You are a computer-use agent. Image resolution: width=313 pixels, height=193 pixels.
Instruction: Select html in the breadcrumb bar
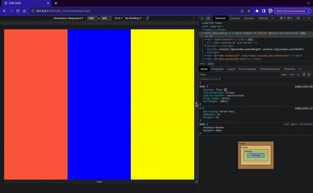(202, 64)
